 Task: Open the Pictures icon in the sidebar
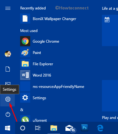tap(8, 83)
